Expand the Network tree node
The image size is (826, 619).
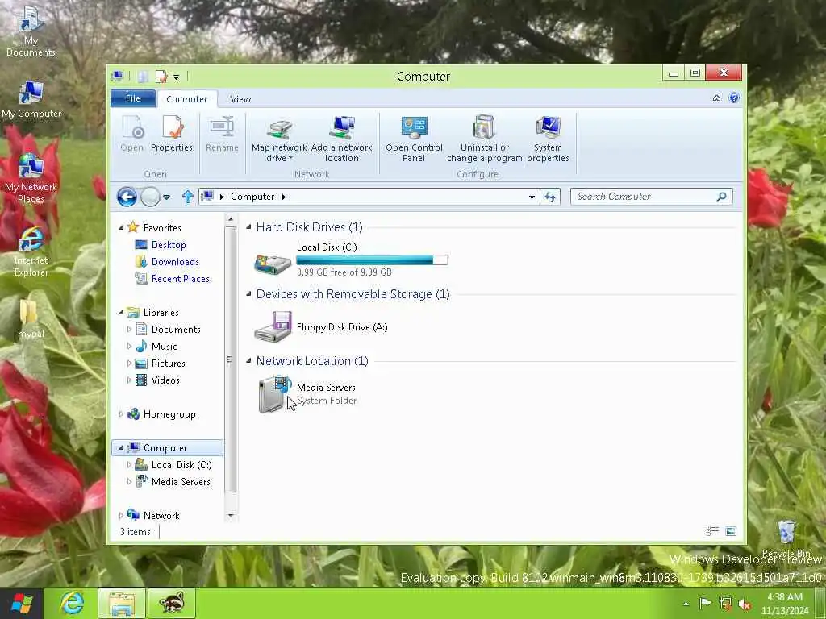tap(121, 515)
